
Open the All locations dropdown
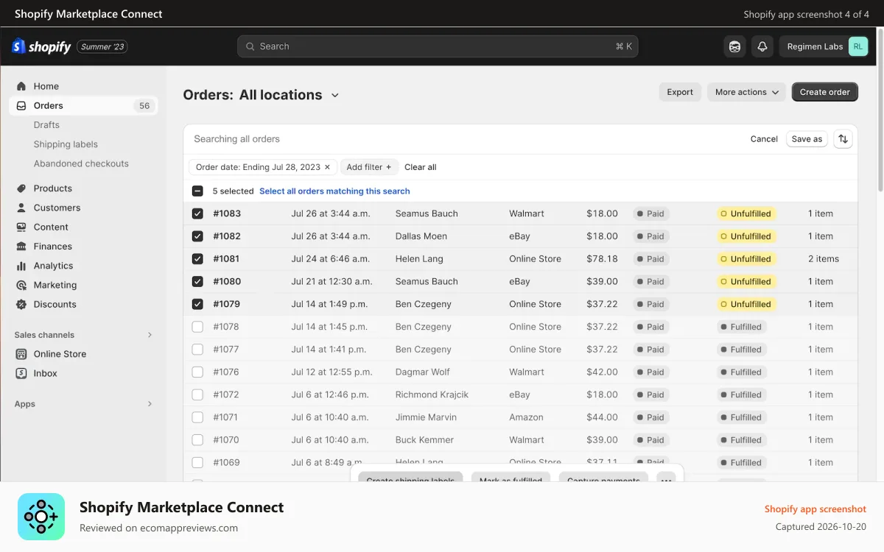tap(290, 95)
